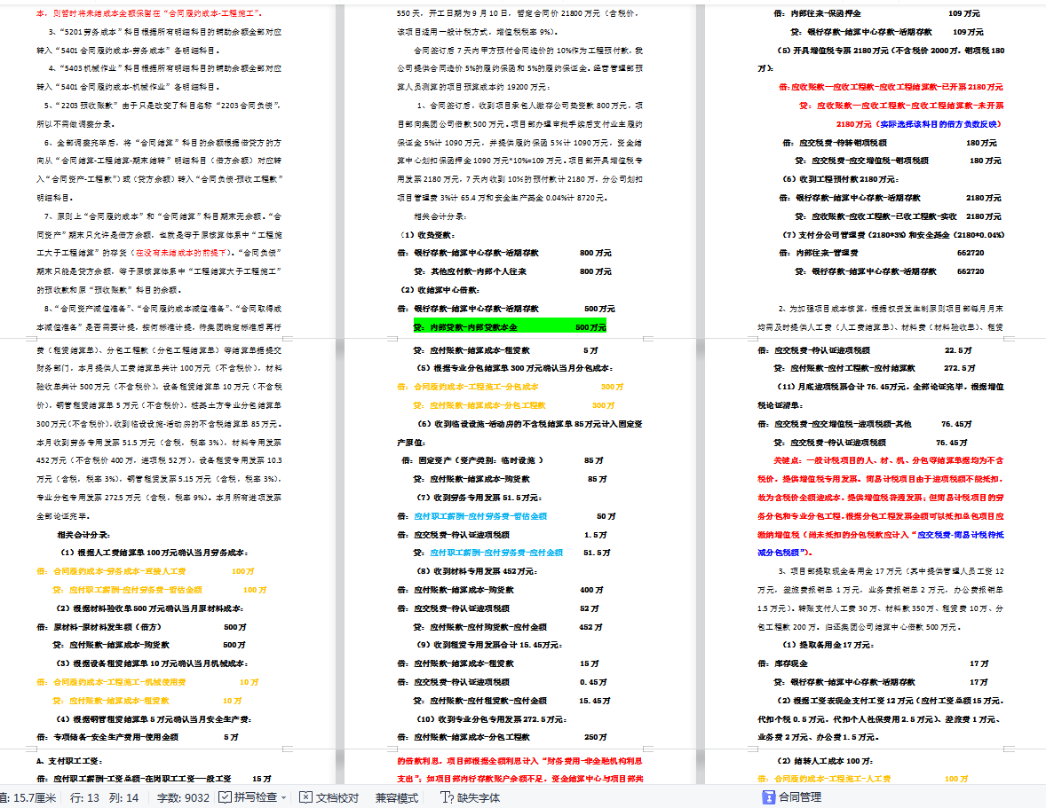Click heading A、支付职工工资
This screenshot has height=808, width=1046.
click(69, 761)
